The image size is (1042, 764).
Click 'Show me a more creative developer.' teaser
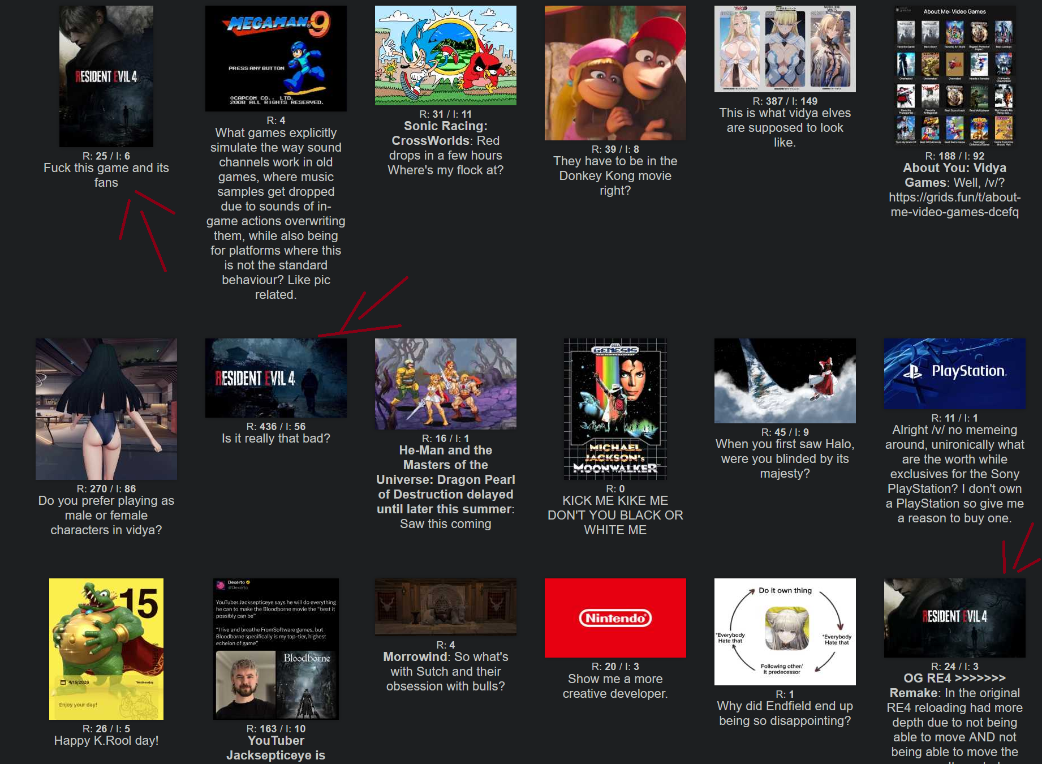(615, 686)
